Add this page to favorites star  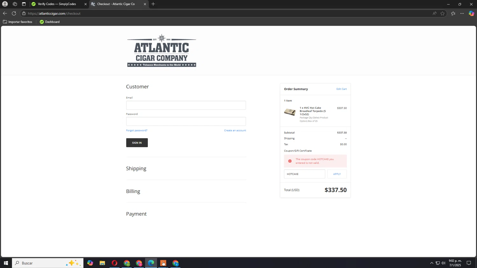point(442,13)
